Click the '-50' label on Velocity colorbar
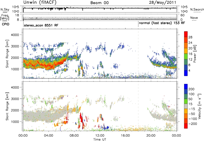 (x=192, y=114)
